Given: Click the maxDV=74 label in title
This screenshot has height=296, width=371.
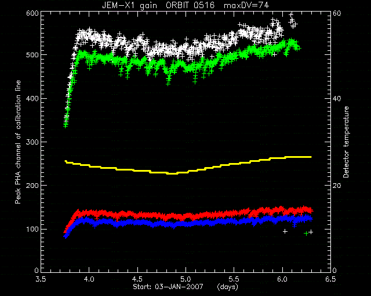Looking at the screenshot, I should point(246,5).
